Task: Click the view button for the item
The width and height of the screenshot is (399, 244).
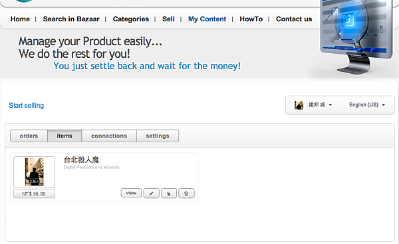Action: (x=131, y=193)
